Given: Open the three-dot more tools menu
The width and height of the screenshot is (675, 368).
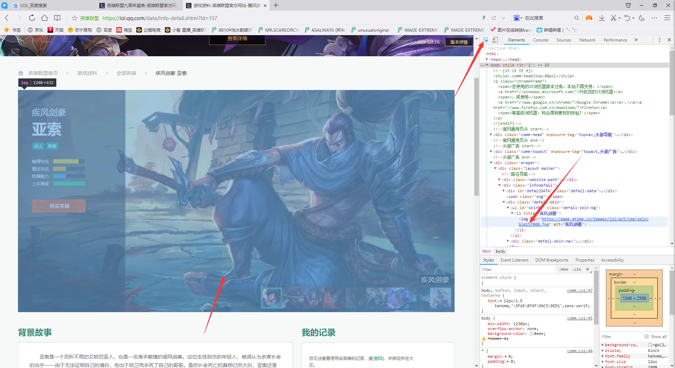Looking at the screenshot, I should (655, 18).
